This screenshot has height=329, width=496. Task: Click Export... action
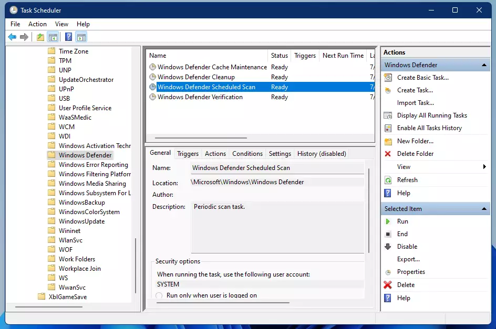(x=408, y=259)
